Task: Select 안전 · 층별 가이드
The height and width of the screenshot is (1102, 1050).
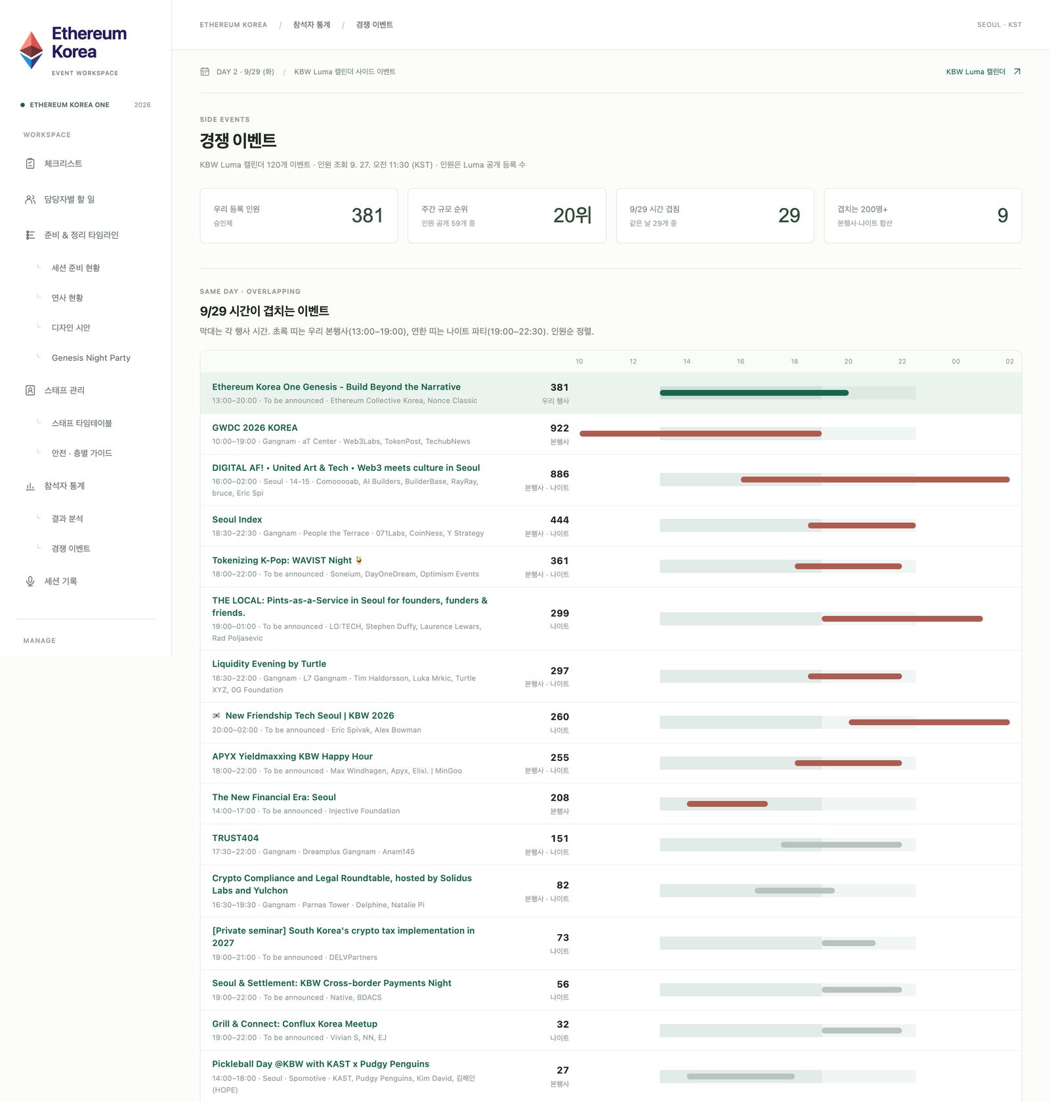Action: coord(81,453)
